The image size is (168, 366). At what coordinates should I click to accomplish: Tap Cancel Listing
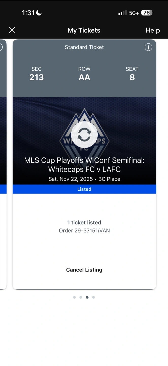click(x=84, y=270)
